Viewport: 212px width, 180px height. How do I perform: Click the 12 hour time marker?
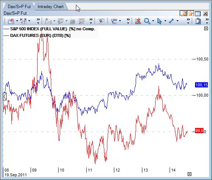[x=118, y=170]
